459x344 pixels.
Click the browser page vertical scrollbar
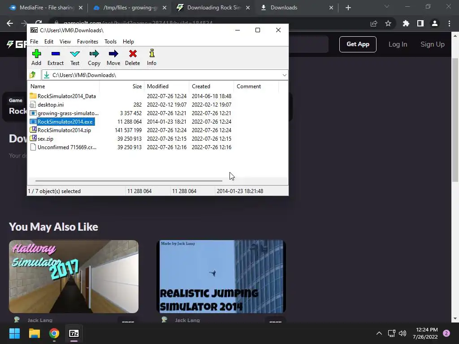coord(455,120)
